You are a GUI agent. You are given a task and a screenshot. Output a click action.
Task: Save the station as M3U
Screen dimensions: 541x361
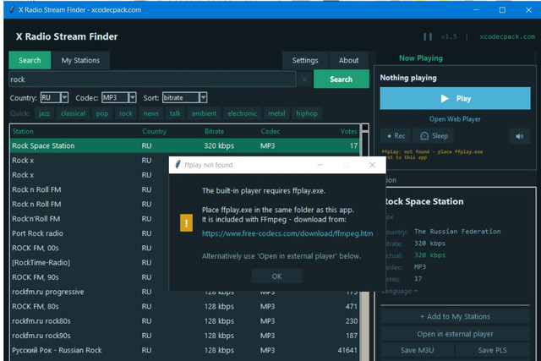pyautogui.click(x=417, y=350)
